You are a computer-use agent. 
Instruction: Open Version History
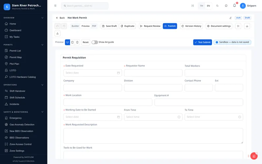pos(191,26)
